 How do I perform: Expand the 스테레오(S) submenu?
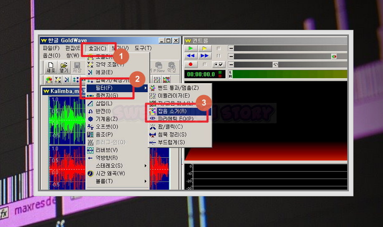coord(118,166)
